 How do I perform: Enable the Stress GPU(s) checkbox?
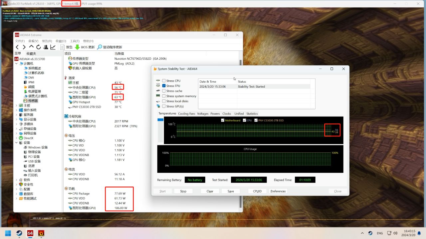tap(164, 106)
